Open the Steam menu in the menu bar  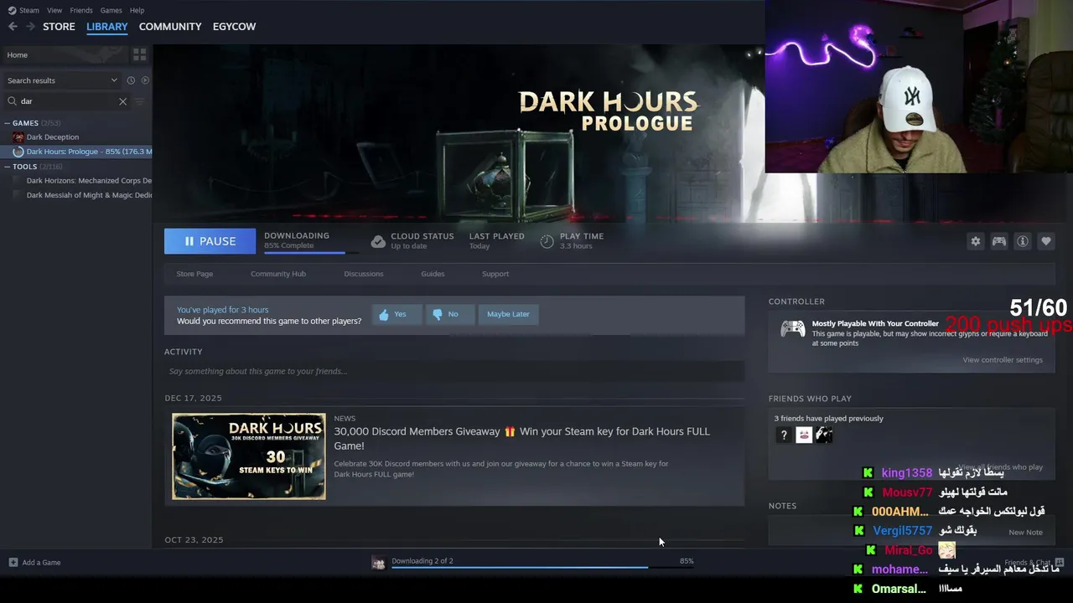click(29, 10)
